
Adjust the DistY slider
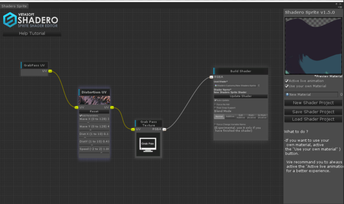pos(94,145)
